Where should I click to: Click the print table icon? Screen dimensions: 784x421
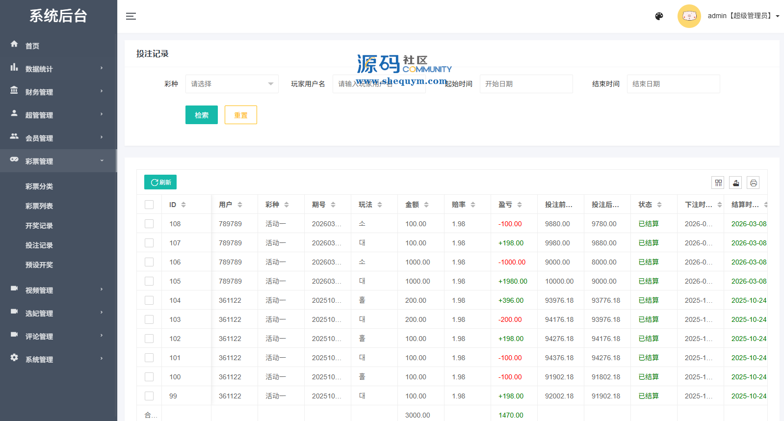pyautogui.click(x=753, y=183)
